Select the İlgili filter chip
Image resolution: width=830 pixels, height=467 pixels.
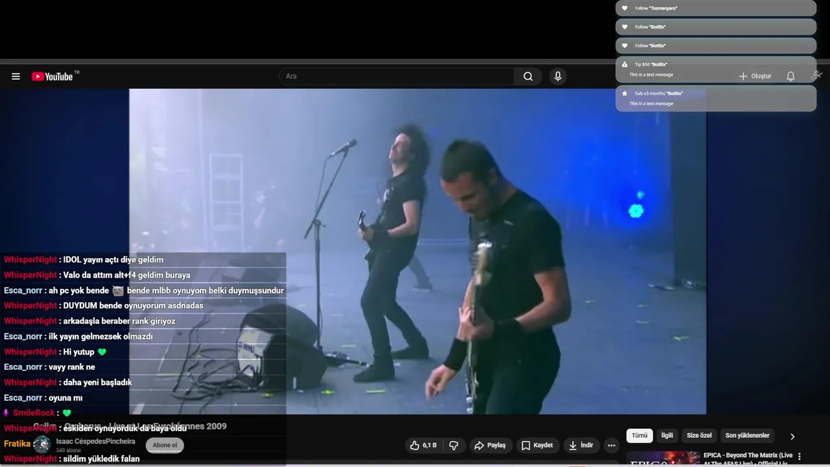tap(667, 436)
